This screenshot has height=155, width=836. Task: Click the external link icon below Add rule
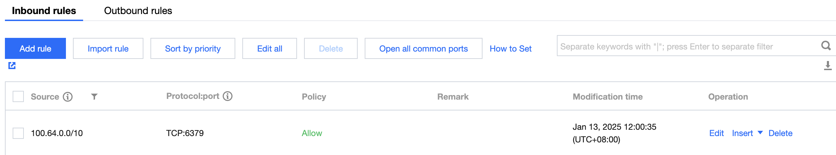point(12,66)
